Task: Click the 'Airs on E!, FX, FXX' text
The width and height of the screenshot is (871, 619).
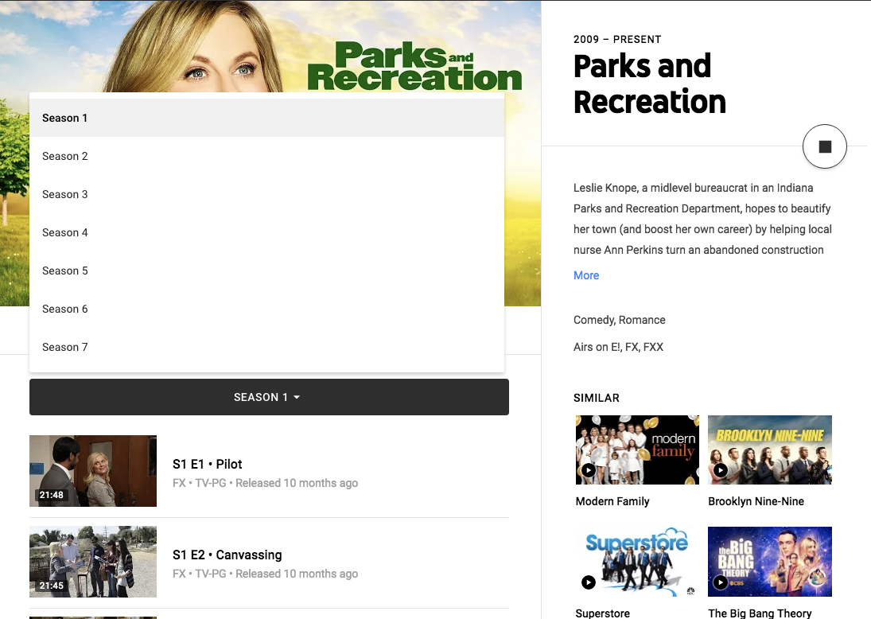Action: (618, 347)
